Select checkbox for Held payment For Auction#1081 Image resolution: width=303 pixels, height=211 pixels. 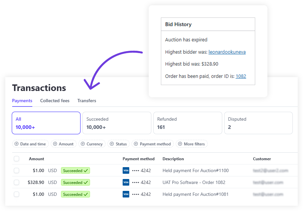click(x=16, y=194)
